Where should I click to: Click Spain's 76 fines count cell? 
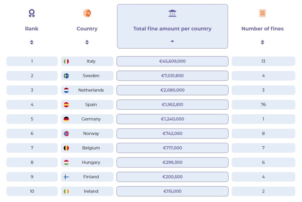[263, 105]
